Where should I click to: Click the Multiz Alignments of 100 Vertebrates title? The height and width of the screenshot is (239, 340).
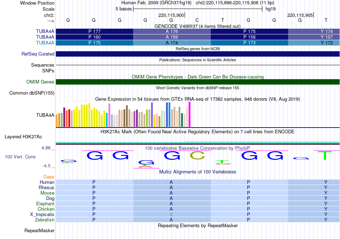(198, 172)
